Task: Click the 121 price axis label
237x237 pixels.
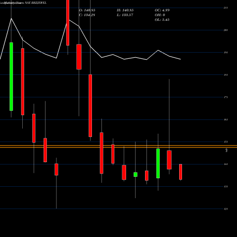Action: tap(226, 209)
